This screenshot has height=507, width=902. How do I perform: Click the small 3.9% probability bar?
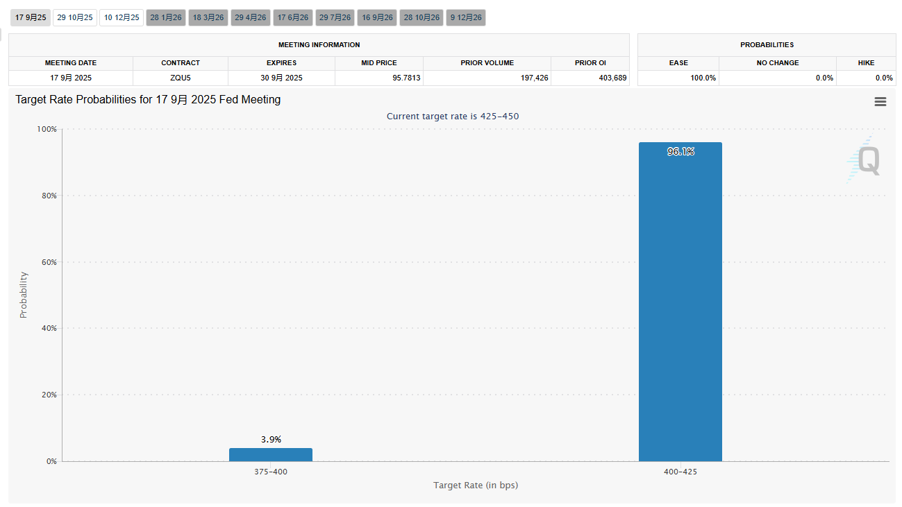[271, 454]
